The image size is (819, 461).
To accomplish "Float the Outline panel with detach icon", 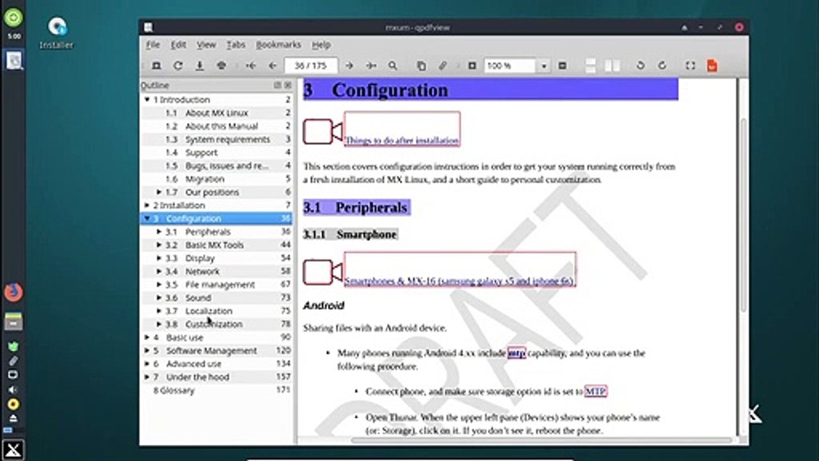I will [x=278, y=85].
